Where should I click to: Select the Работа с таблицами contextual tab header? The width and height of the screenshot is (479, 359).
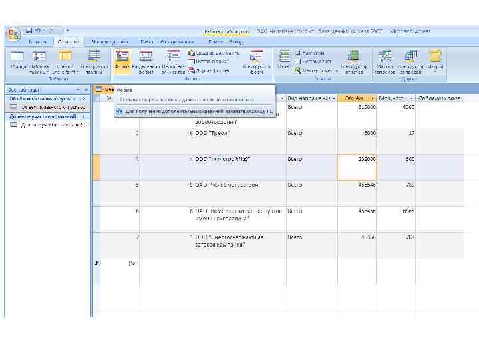tap(226, 31)
